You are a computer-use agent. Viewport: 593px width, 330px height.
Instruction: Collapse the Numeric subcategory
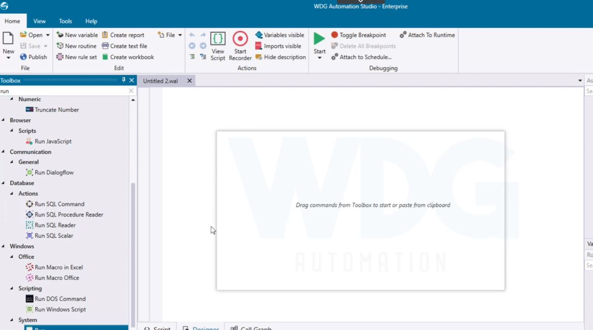[12, 99]
